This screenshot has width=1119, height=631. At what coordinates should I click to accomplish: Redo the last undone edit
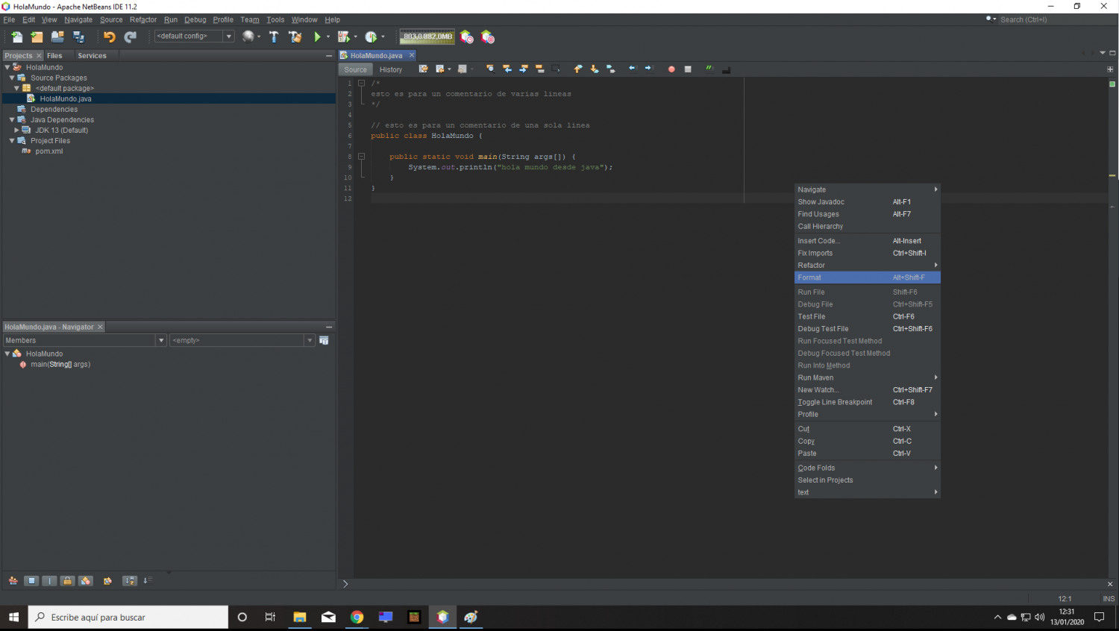tap(131, 37)
